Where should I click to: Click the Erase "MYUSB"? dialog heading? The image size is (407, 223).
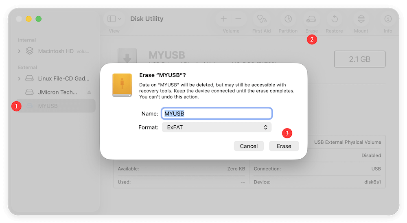click(162, 75)
